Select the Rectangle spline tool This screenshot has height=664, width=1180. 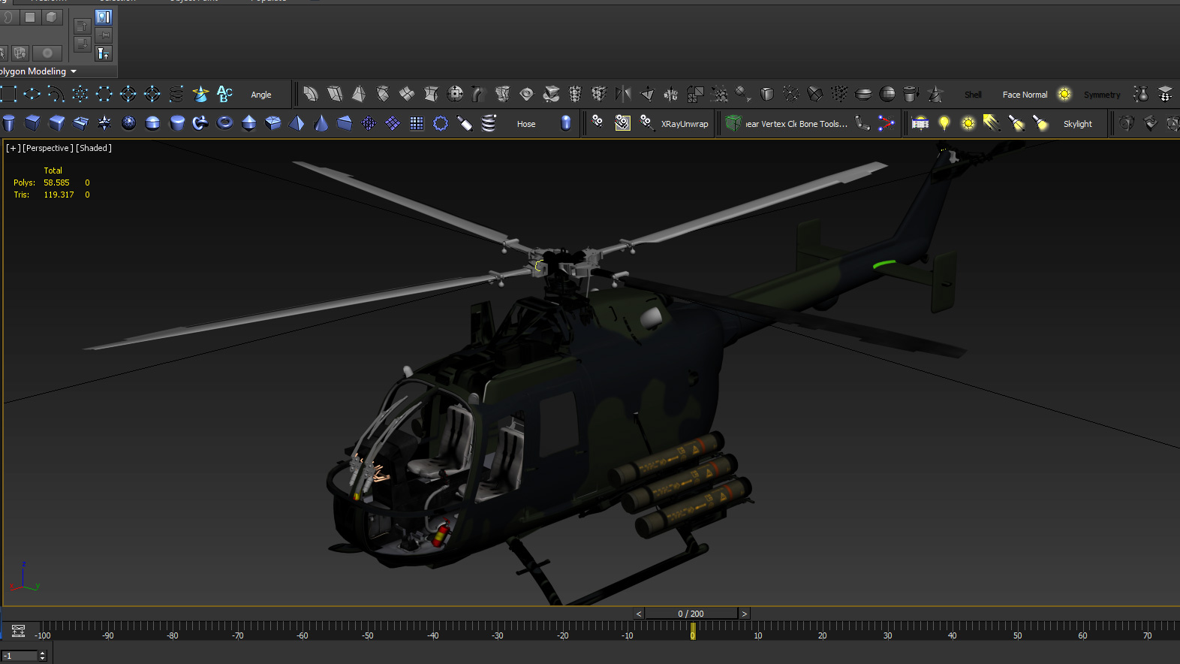pos(8,94)
